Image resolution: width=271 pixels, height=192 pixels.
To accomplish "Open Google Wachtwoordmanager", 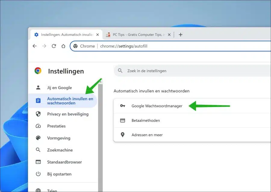I will point(192,106).
